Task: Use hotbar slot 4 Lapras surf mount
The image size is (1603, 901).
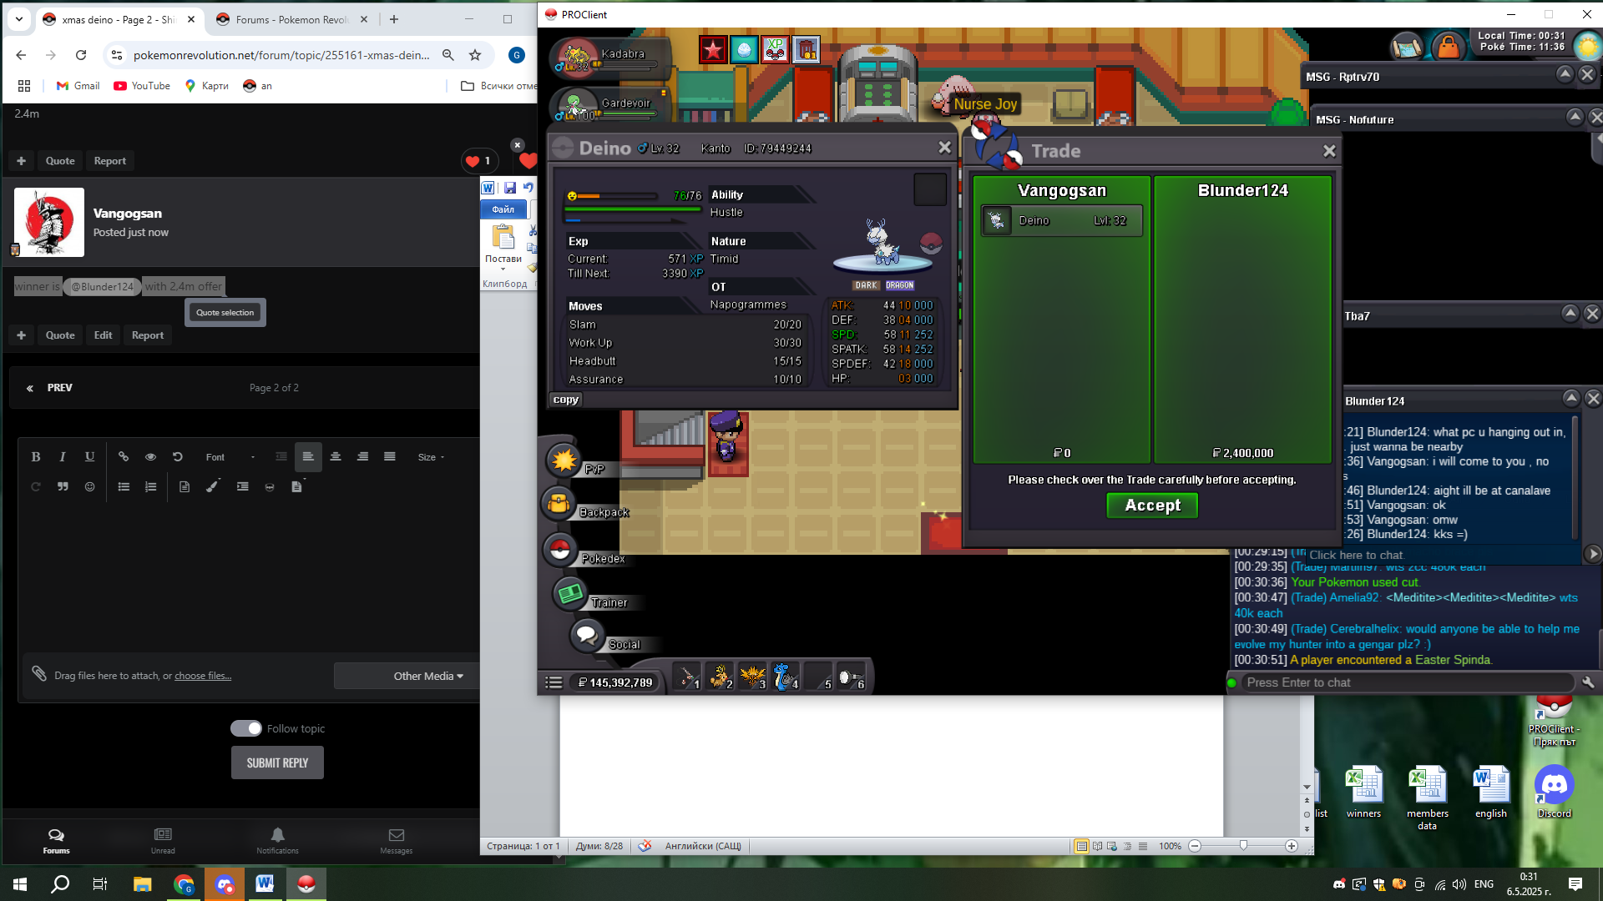Action: (785, 677)
